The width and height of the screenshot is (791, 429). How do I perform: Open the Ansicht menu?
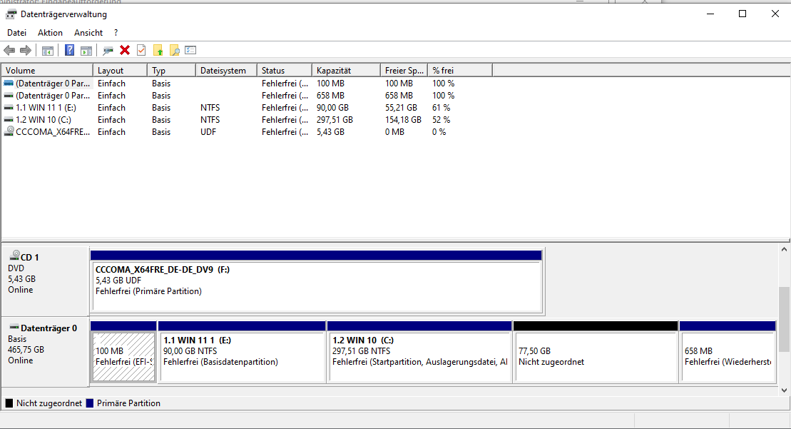point(88,32)
